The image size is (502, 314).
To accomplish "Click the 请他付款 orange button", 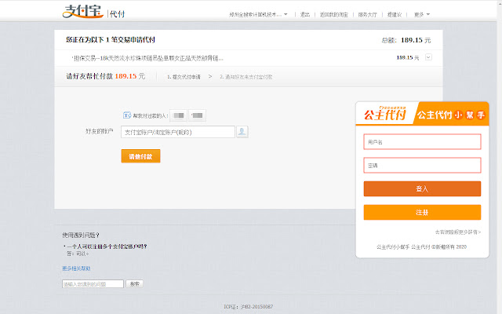I will [140, 156].
